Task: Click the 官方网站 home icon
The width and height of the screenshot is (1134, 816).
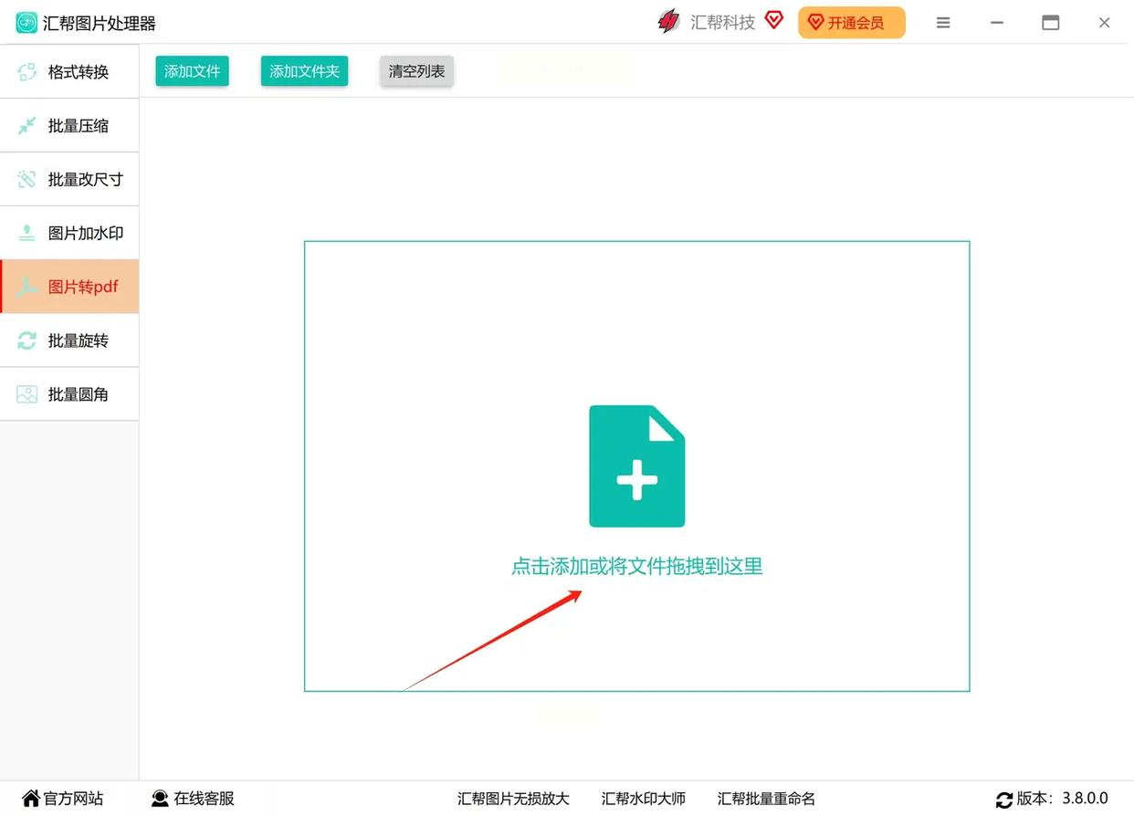Action: pos(31,799)
